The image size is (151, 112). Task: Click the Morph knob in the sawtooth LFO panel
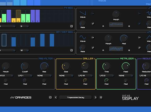[x=116, y=14]
